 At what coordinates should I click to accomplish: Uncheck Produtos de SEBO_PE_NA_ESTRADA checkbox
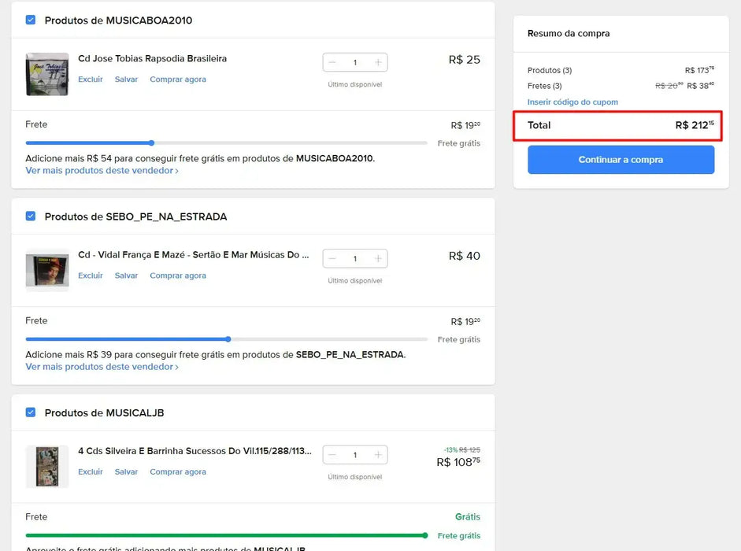31,216
